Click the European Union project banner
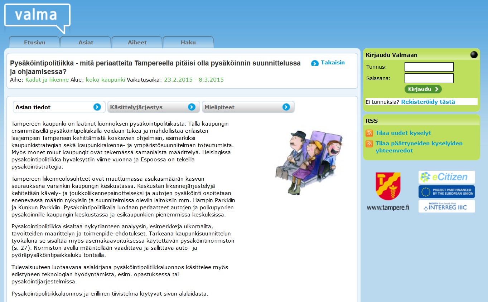488x302 pixels. [x=446, y=192]
